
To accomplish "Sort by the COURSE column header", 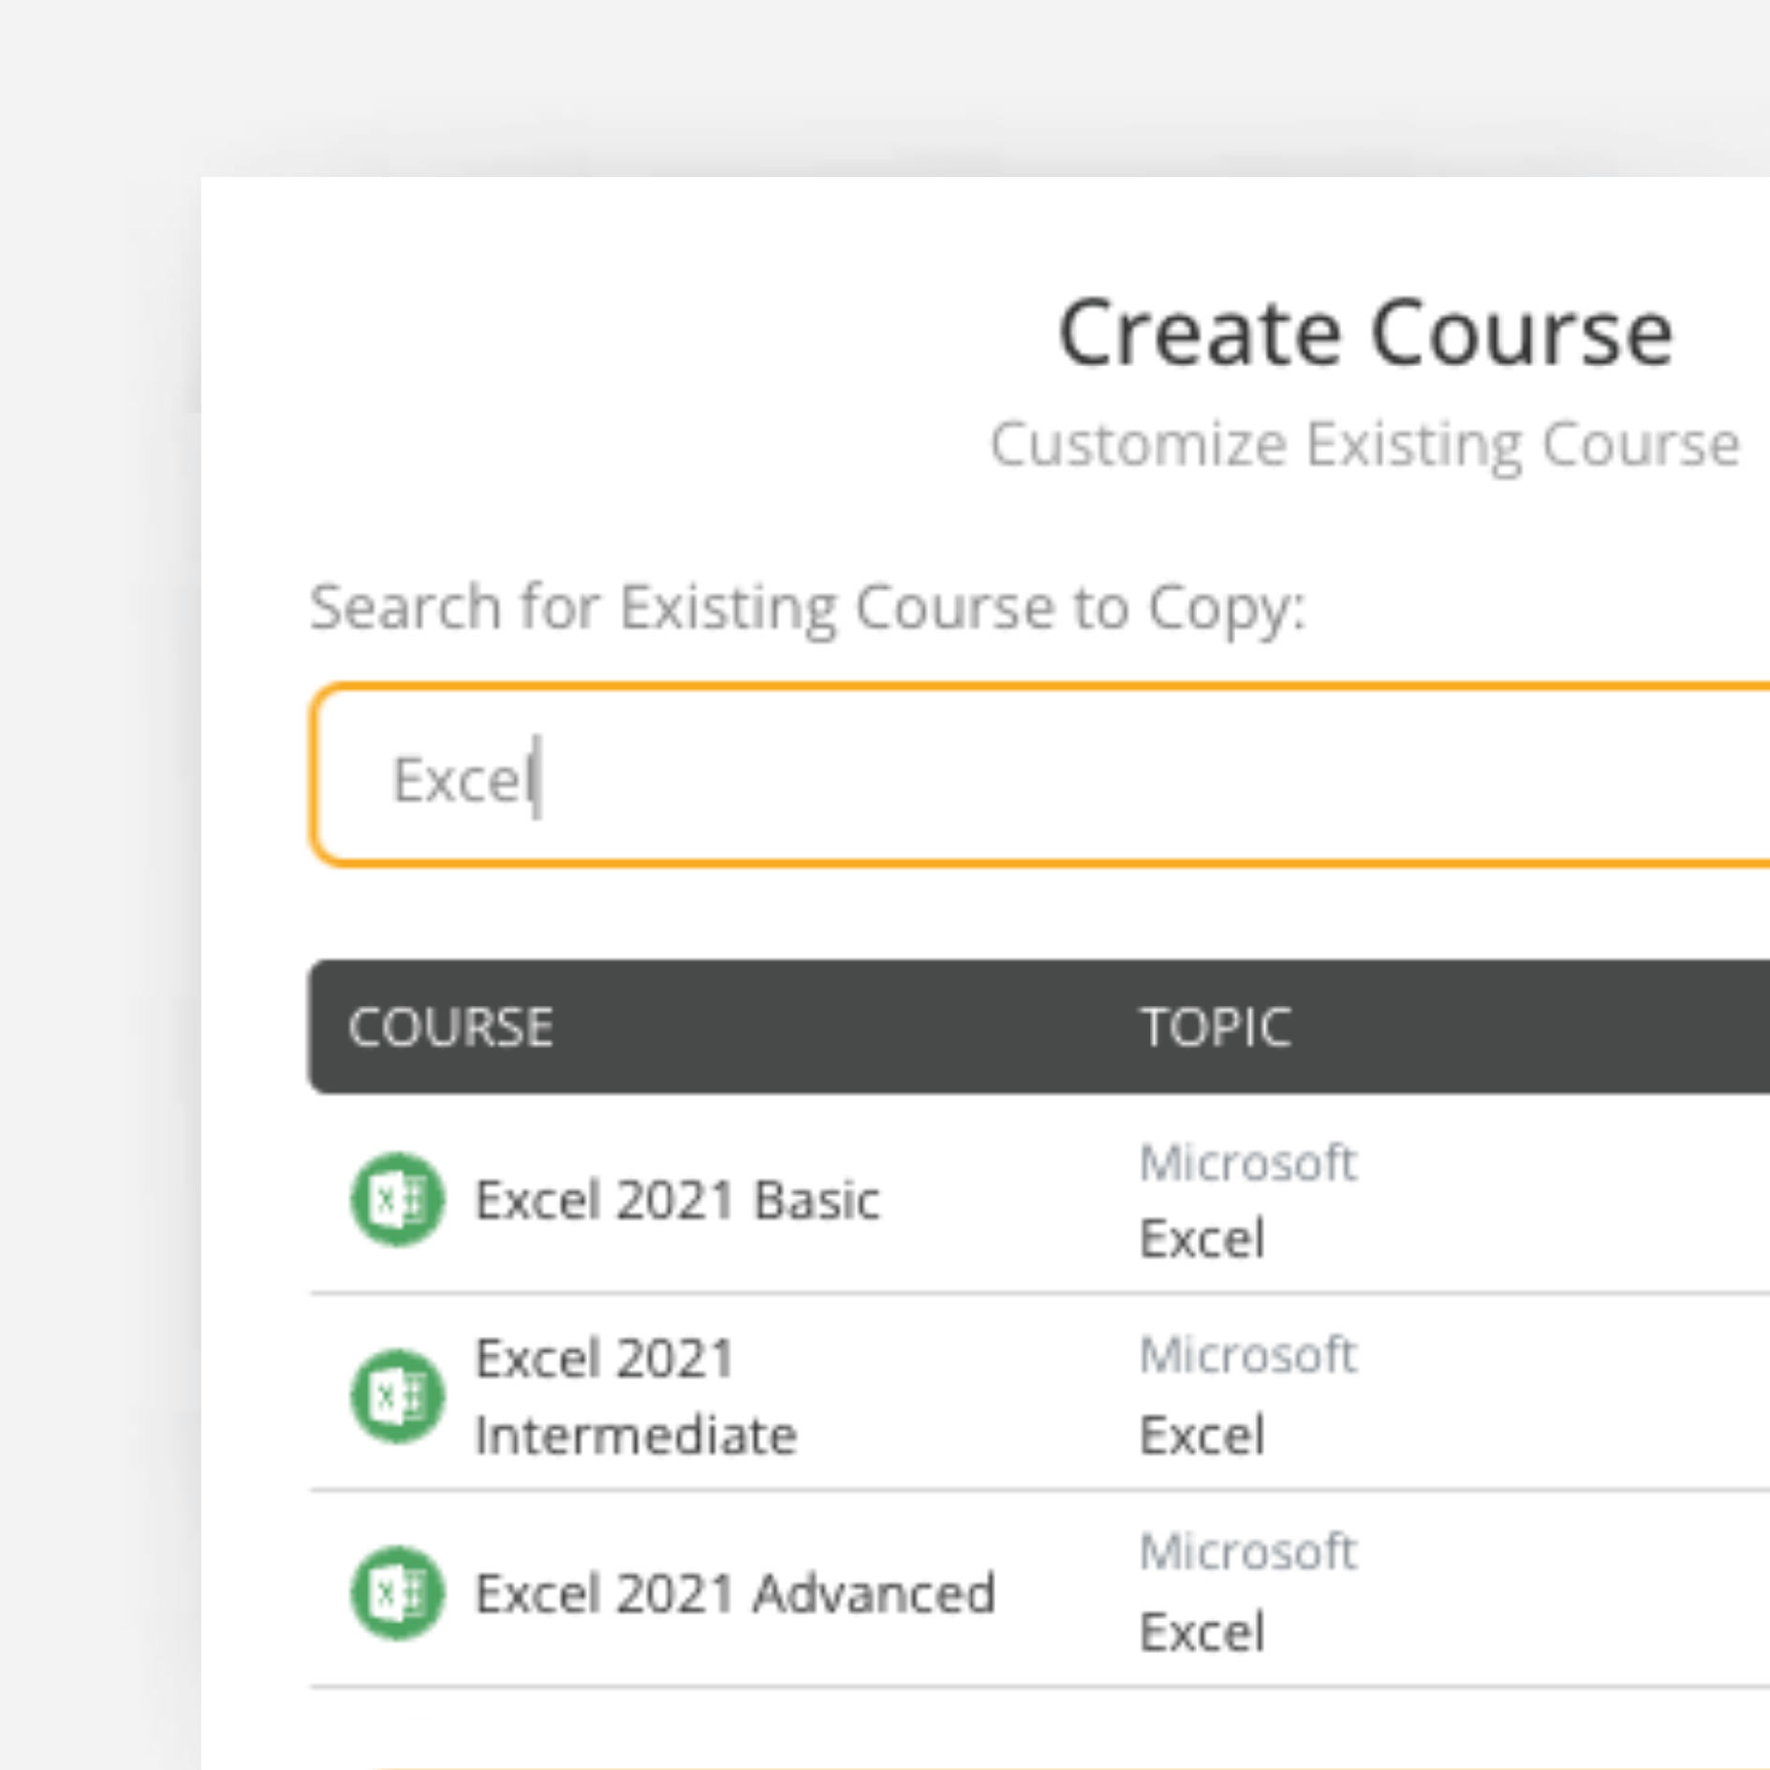I will (450, 1026).
